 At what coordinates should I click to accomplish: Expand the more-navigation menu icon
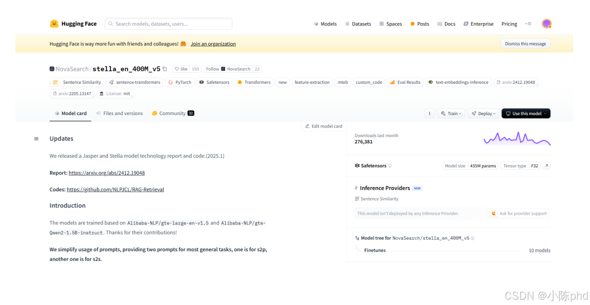pyautogui.click(x=528, y=24)
